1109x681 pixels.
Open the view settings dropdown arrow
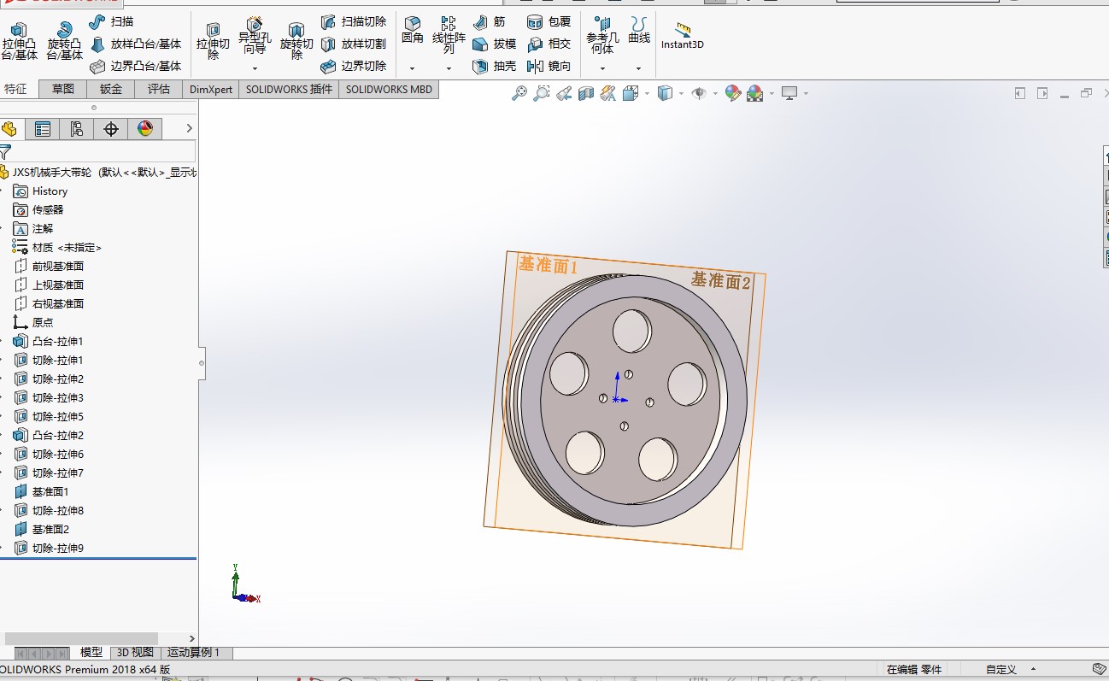point(806,94)
